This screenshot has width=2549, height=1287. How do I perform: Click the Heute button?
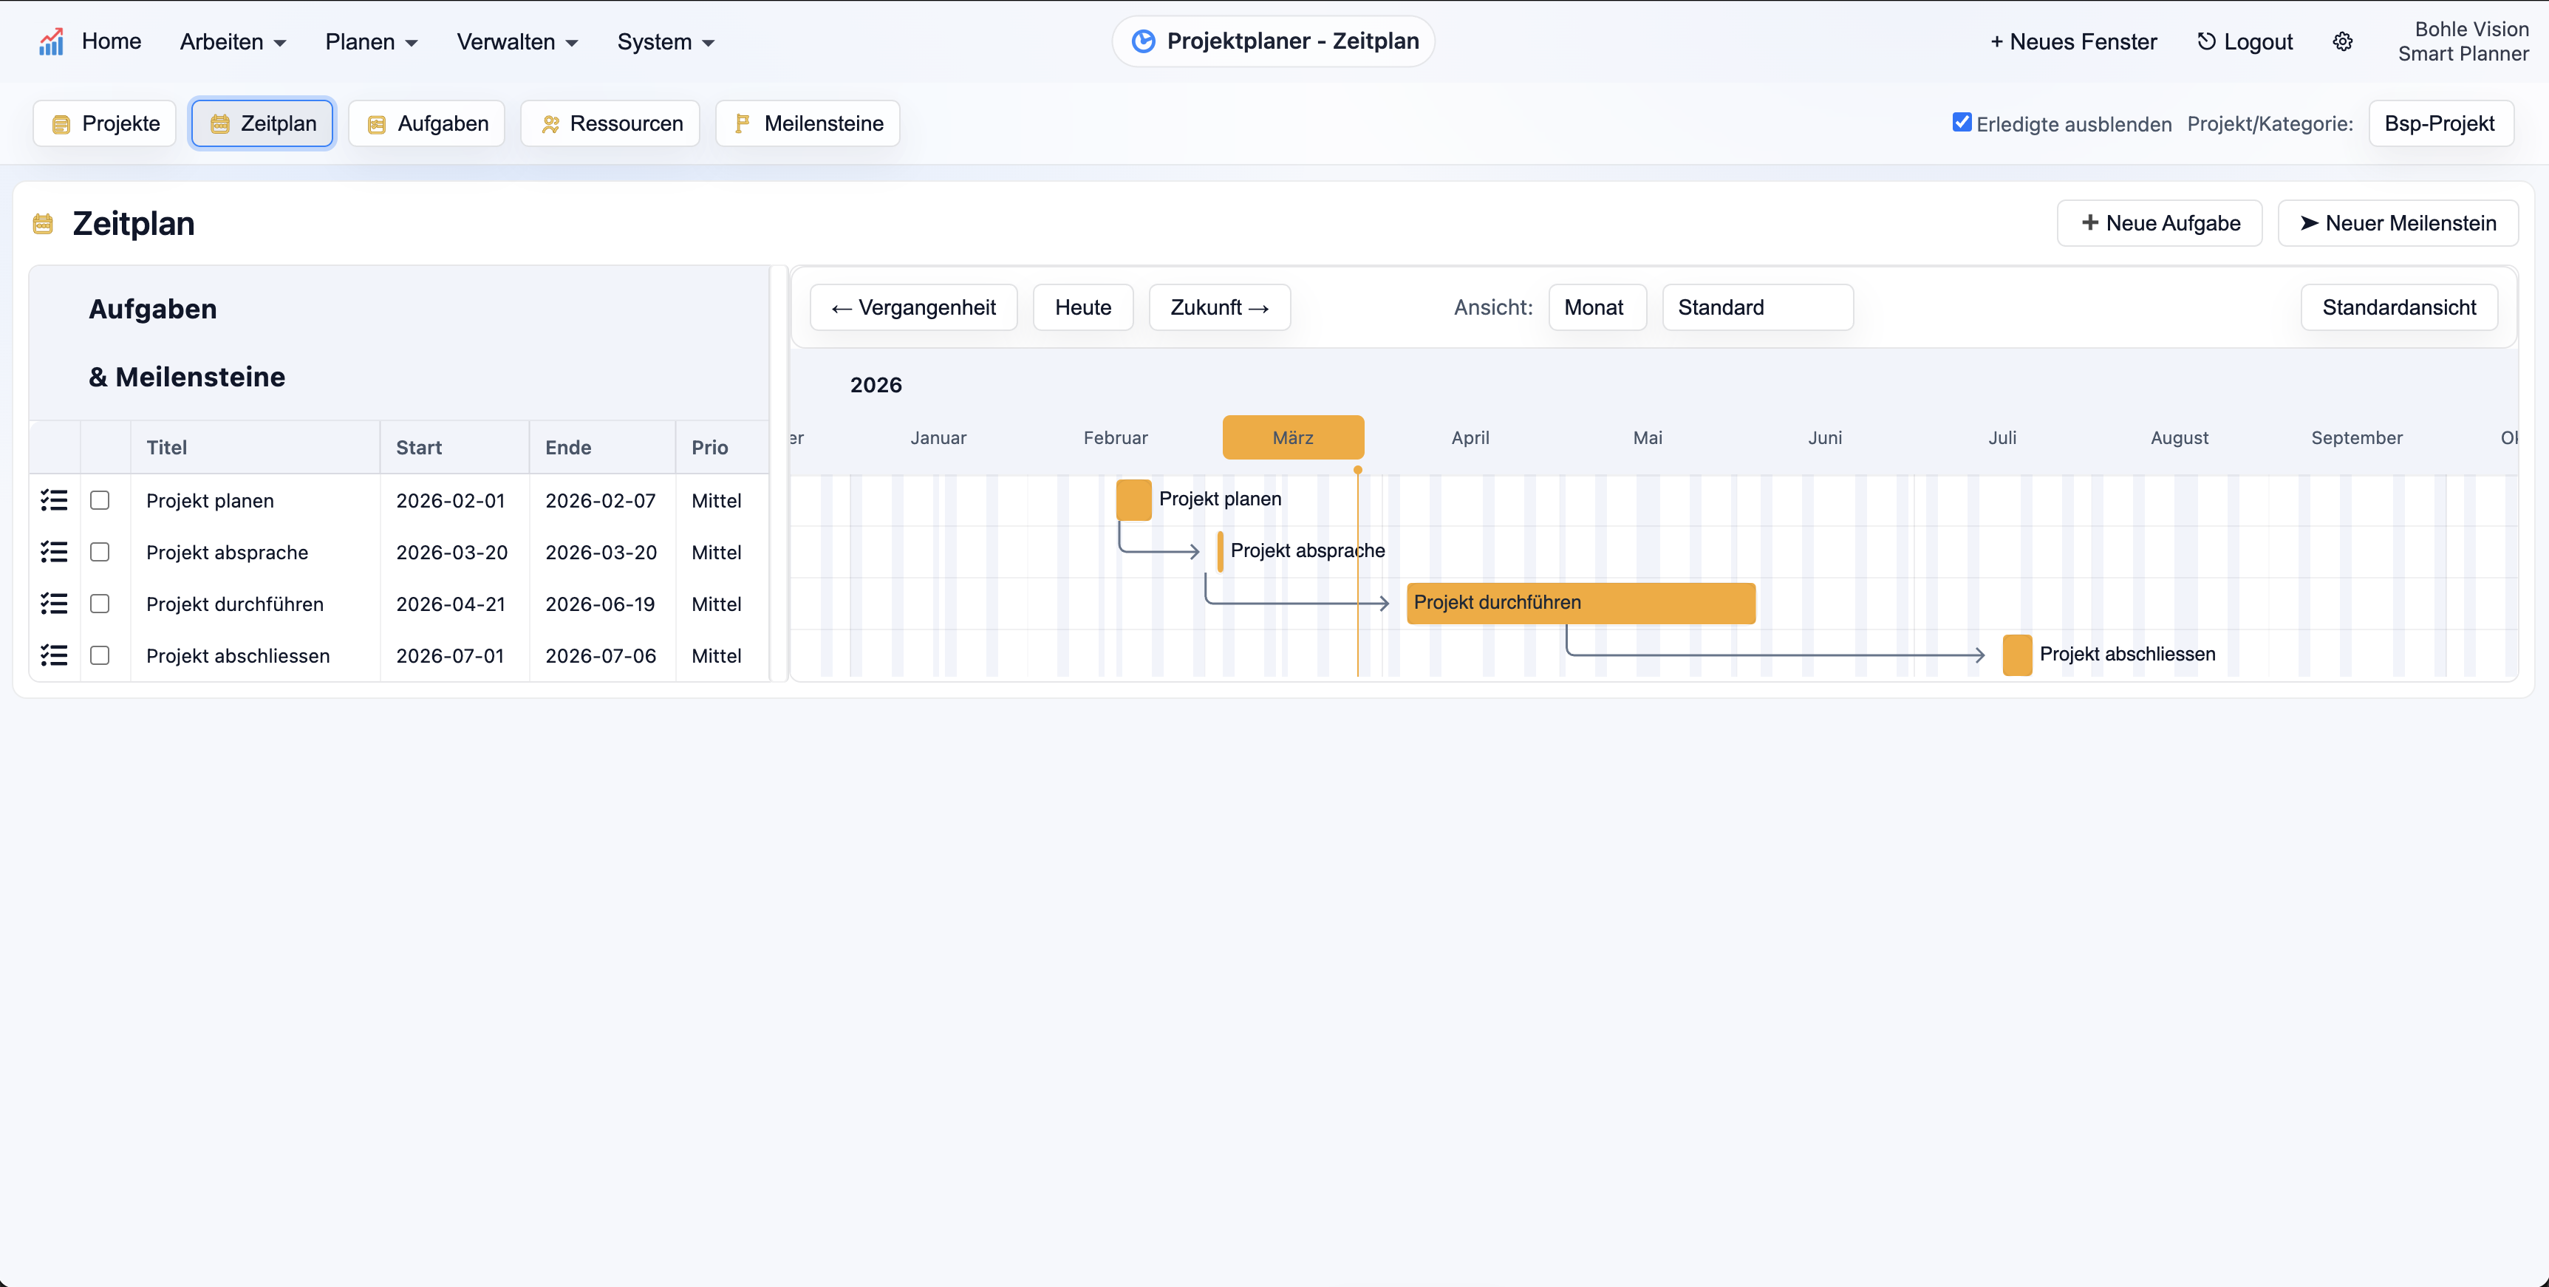point(1082,307)
